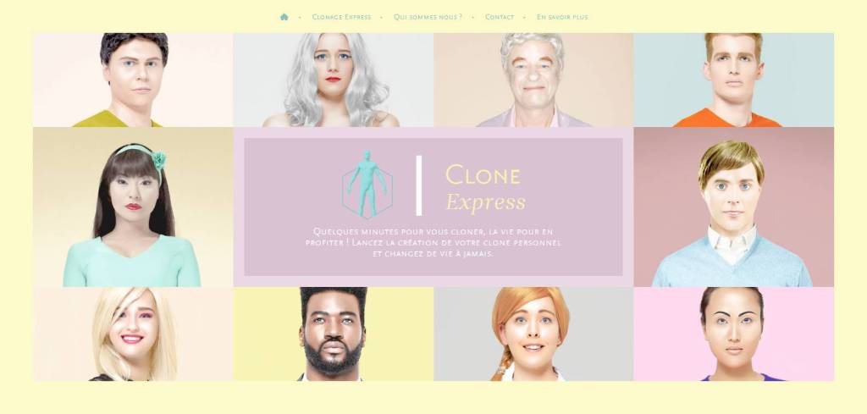867x414 pixels.
Task: Open the Clonage Express menu item
Action: [x=342, y=17]
